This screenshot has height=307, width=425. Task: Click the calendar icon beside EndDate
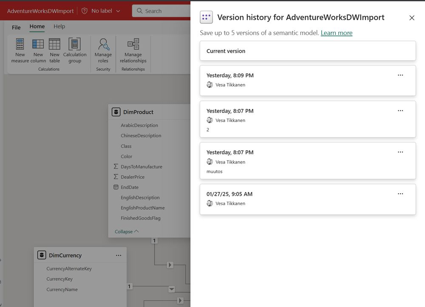116,187
